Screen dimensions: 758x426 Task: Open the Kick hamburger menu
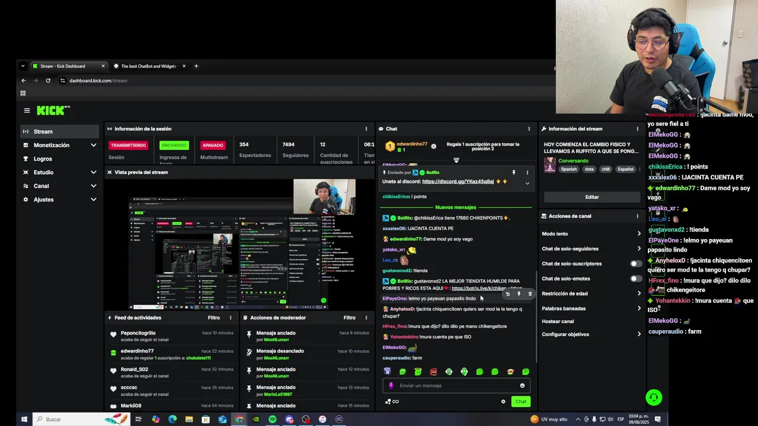[27, 111]
